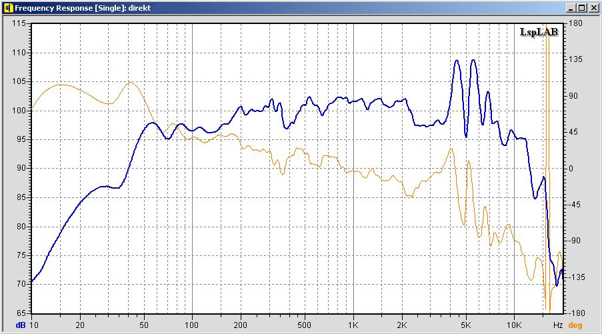Click the '-180' phase axis value

click(576, 313)
